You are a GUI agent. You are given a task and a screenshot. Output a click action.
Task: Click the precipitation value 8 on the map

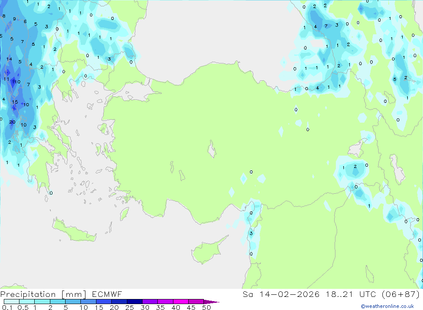(x=4, y=16)
